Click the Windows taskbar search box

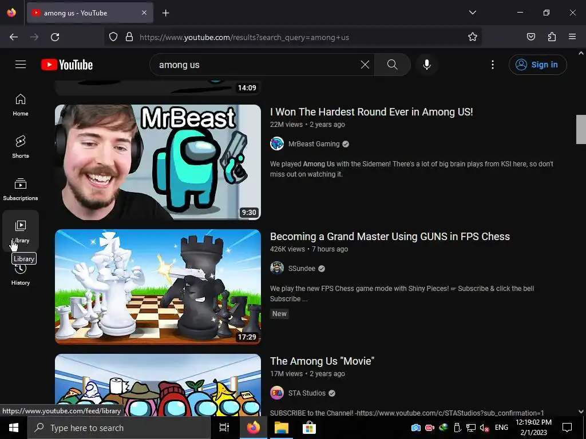(x=119, y=428)
